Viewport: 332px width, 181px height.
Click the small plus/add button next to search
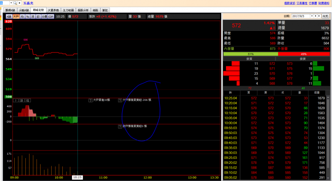pyautogui.click(x=19, y=3)
